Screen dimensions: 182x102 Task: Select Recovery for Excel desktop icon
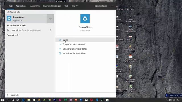click(x=131, y=89)
